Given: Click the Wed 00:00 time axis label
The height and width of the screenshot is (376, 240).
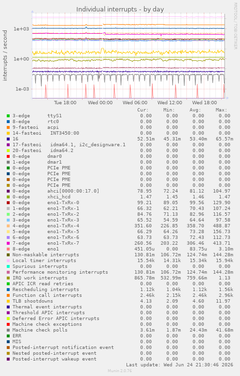Looking at the screenshot, I should [100, 103].
